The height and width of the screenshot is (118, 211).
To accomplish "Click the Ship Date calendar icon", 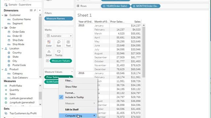I will point(9,40).
